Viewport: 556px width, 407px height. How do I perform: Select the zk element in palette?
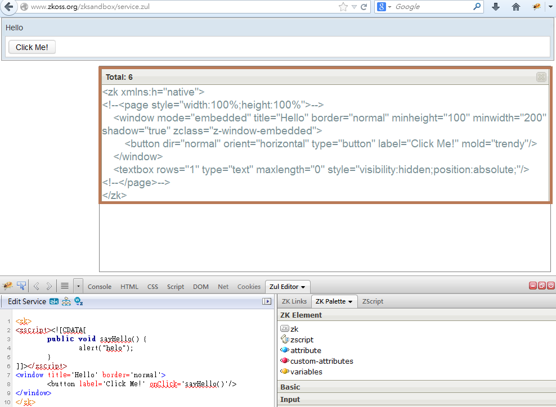[294, 329]
